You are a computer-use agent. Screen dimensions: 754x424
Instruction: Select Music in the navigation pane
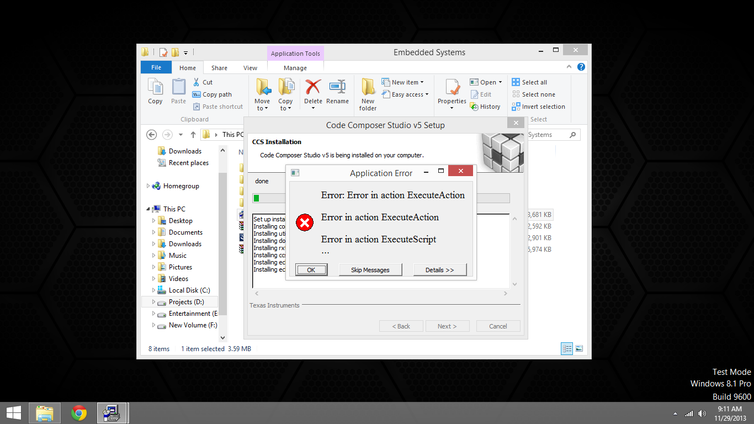pos(172,256)
